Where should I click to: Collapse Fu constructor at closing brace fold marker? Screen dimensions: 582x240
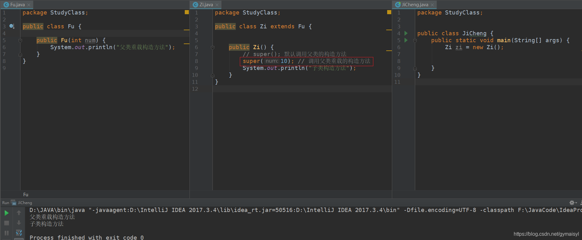(x=20, y=54)
